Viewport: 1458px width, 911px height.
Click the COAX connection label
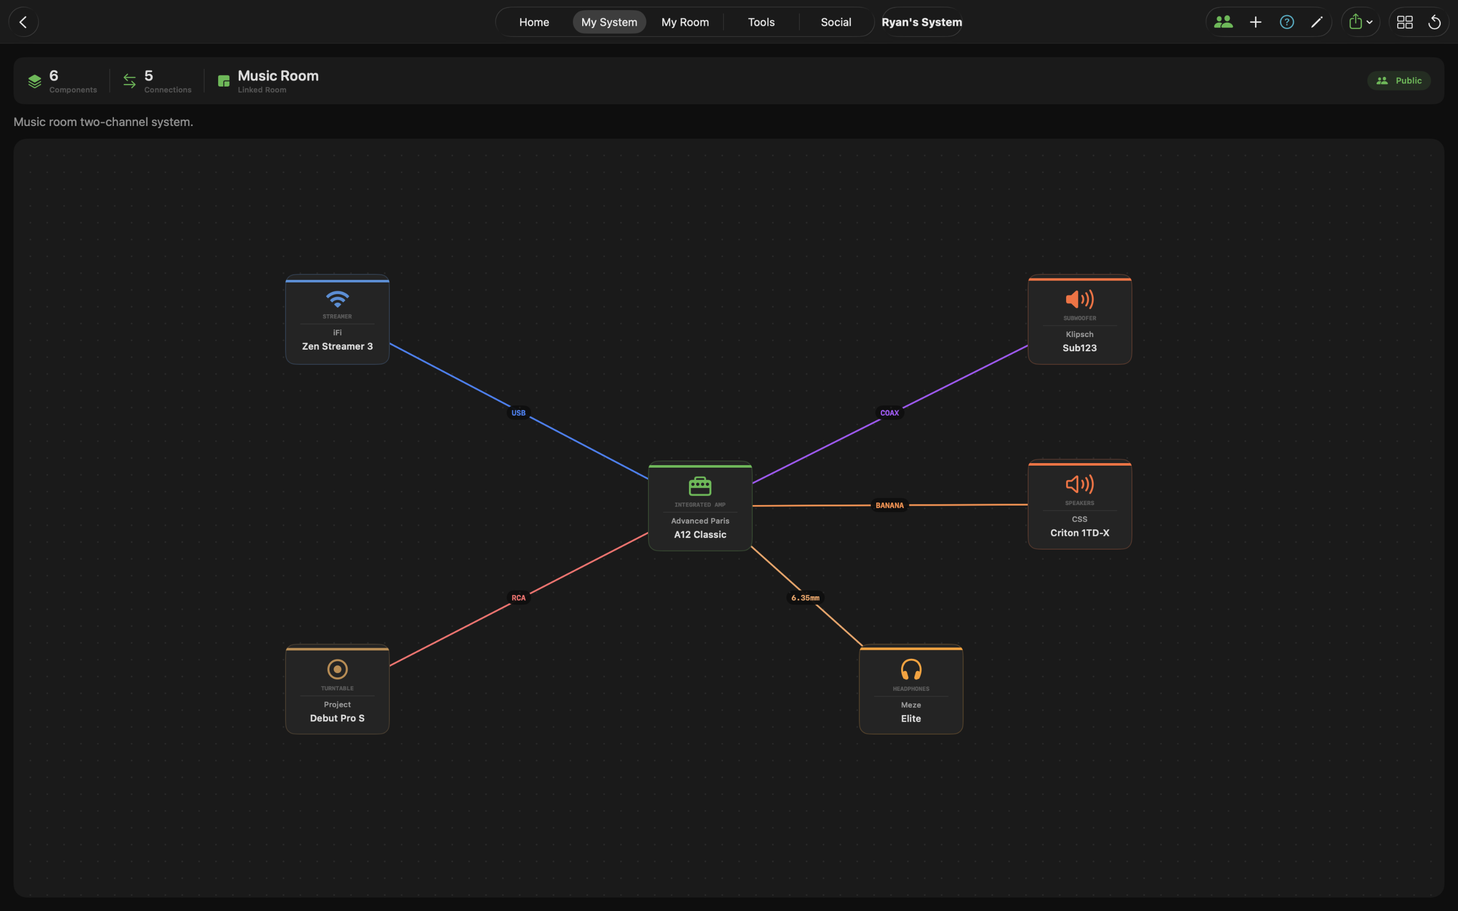pyautogui.click(x=889, y=412)
